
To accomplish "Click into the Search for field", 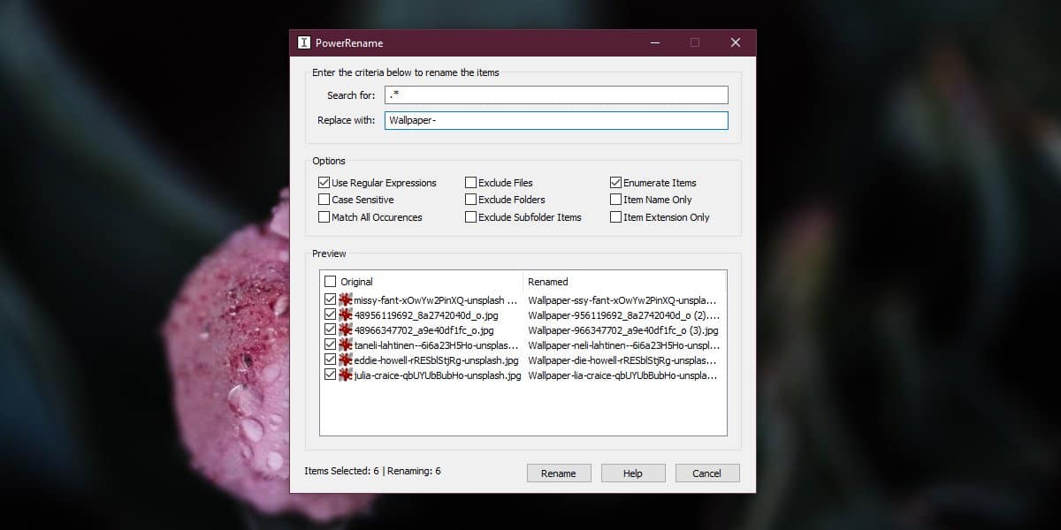I will [x=556, y=95].
